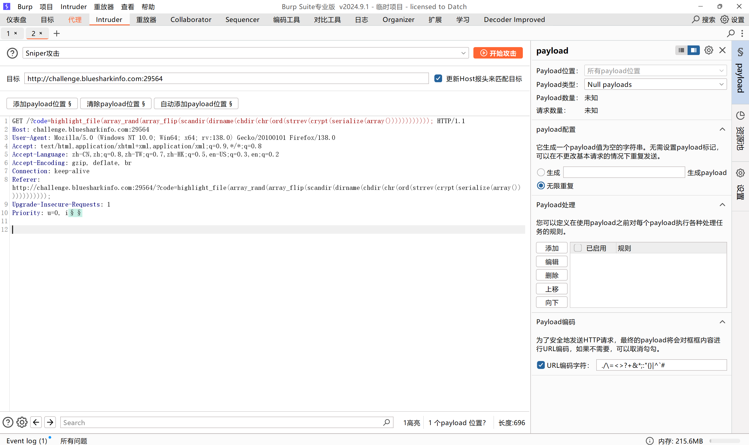The width and height of the screenshot is (749, 445).
Task: Collapse the payload配置 section chevron
Action: (x=722, y=129)
